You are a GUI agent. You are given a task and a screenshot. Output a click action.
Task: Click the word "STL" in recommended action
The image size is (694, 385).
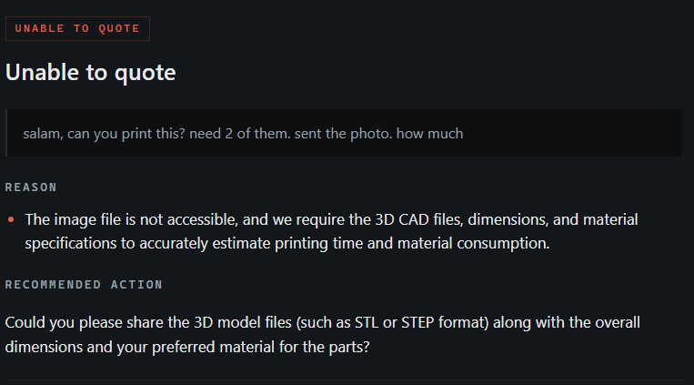[x=367, y=322]
